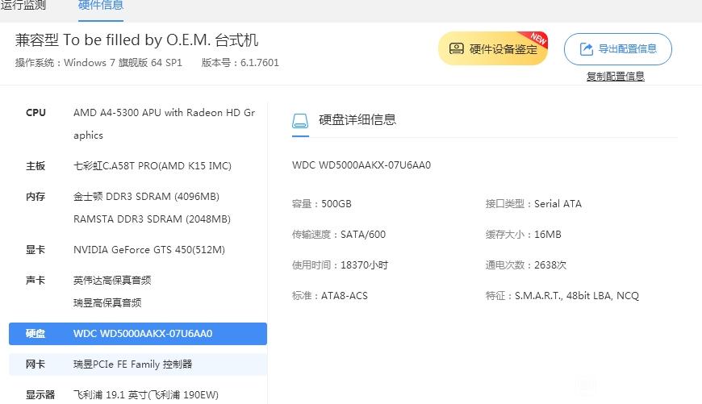This screenshot has width=702, height=404.
Task: Select the 显示器 row
Action: [138, 394]
